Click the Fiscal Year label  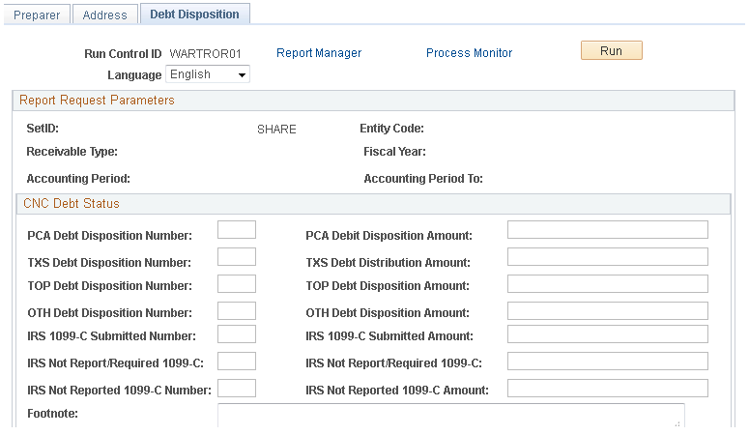(x=394, y=152)
